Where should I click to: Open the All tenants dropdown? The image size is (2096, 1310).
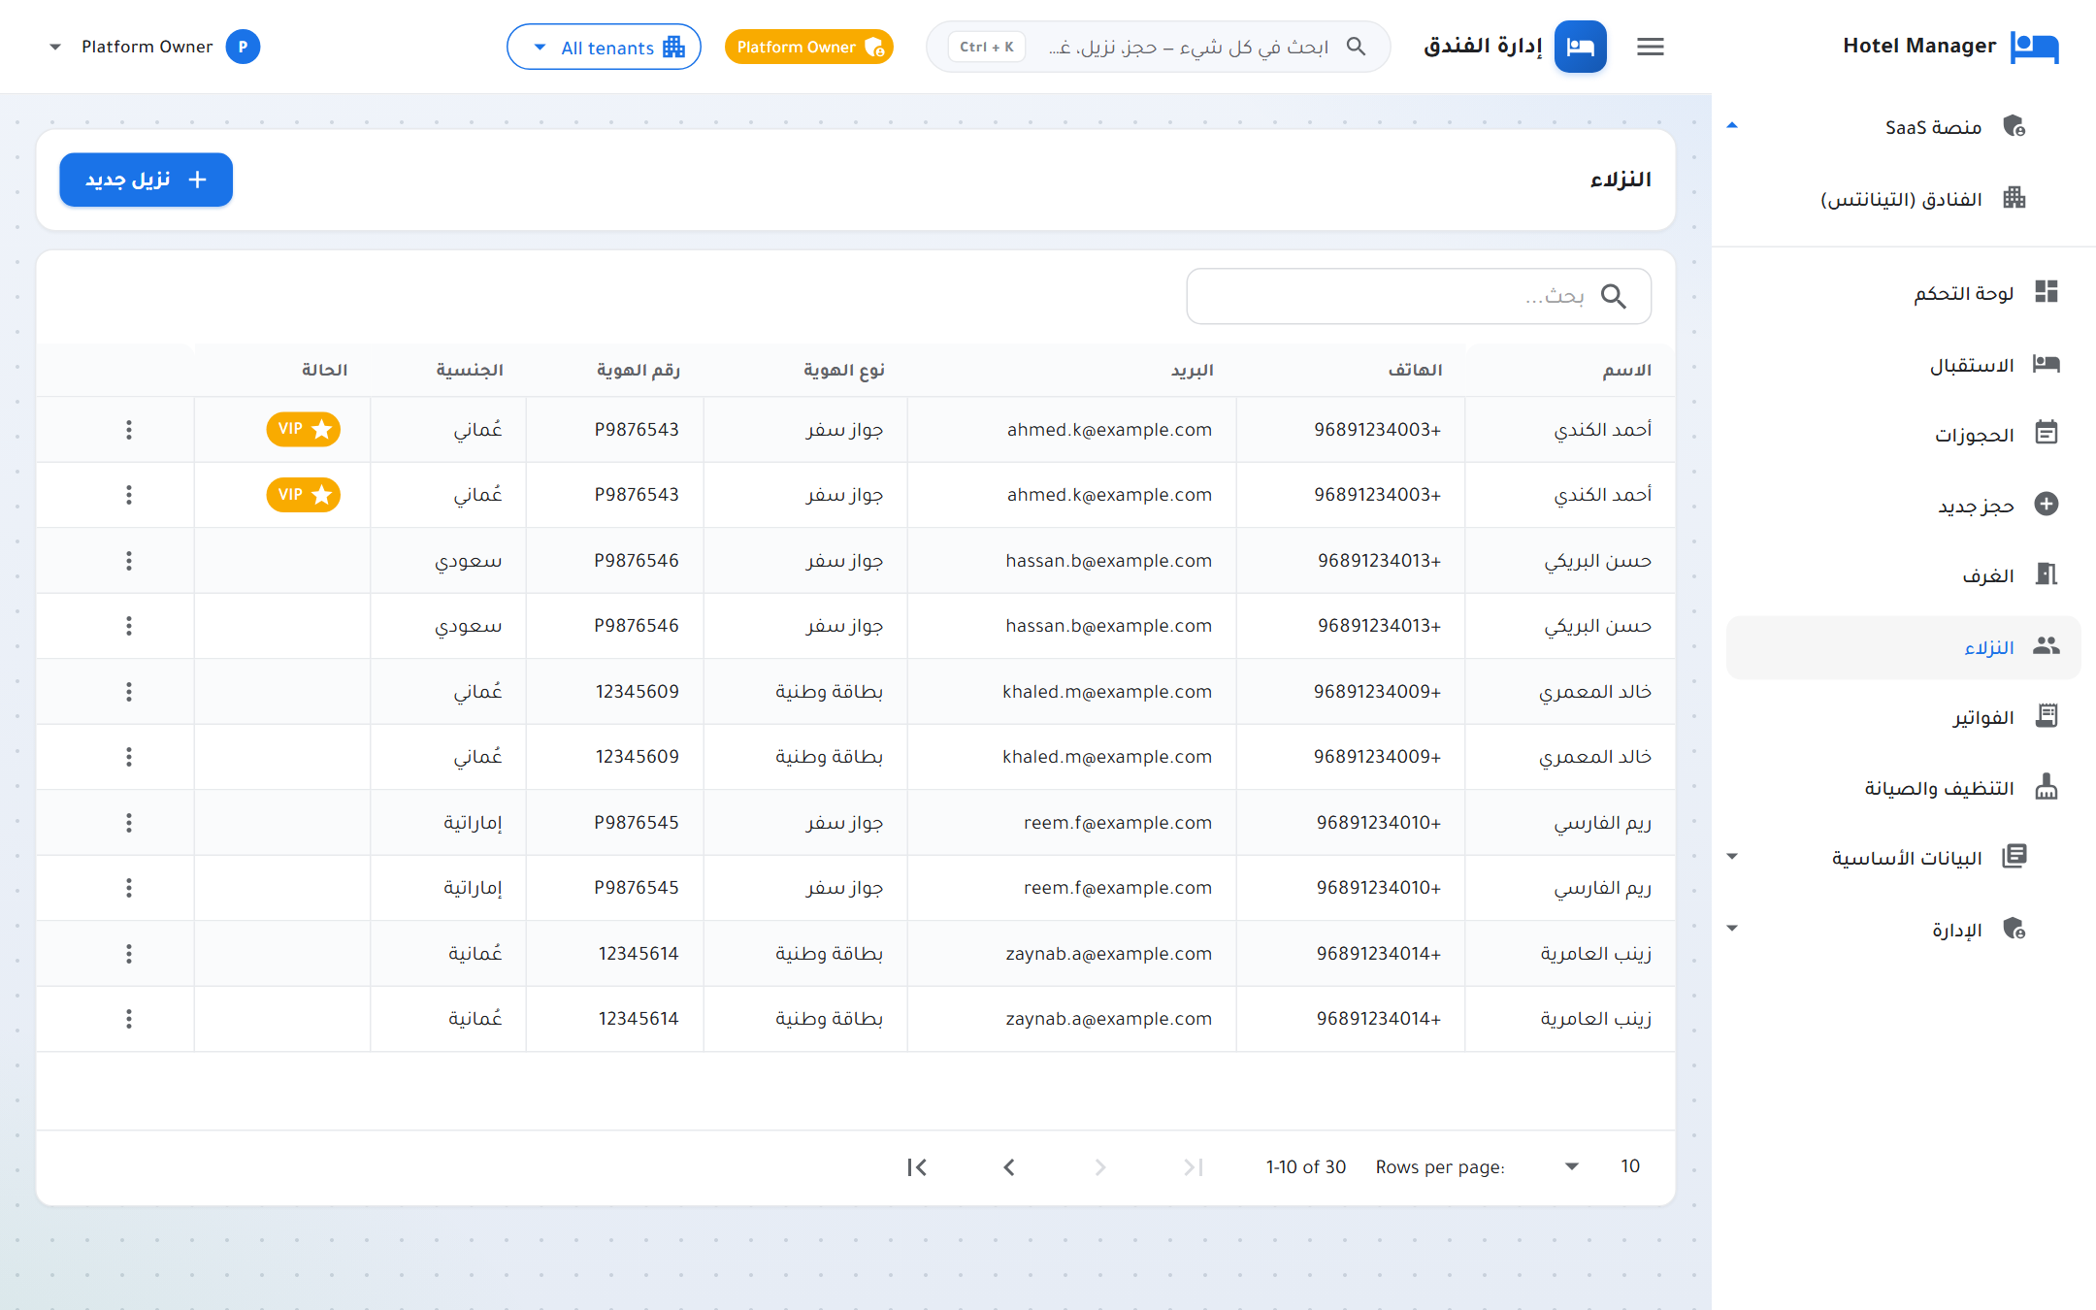pos(604,47)
